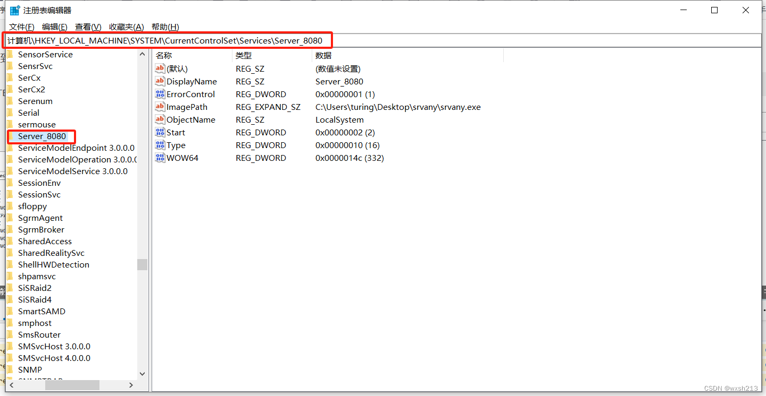Screen dimensions: 766x396
Task: Open the 文件(F) menu
Action: click(21, 27)
